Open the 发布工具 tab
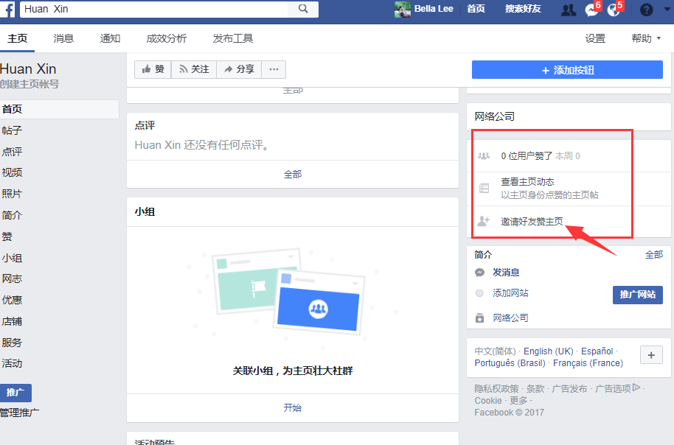This screenshot has height=445, width=674. tap(233, 38)
